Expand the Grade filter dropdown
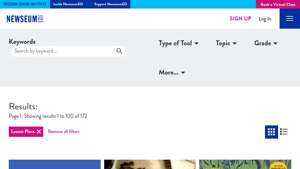300x169 pixels. (266, 43)
